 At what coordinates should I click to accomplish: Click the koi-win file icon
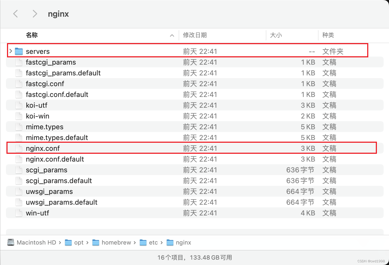pos(19,116)
